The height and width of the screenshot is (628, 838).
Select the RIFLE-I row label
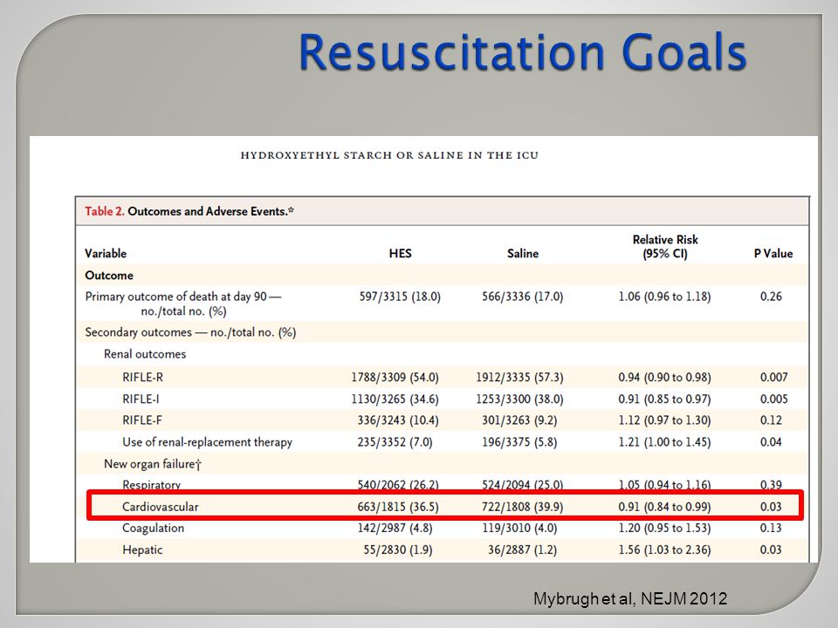tap(141, 399)
